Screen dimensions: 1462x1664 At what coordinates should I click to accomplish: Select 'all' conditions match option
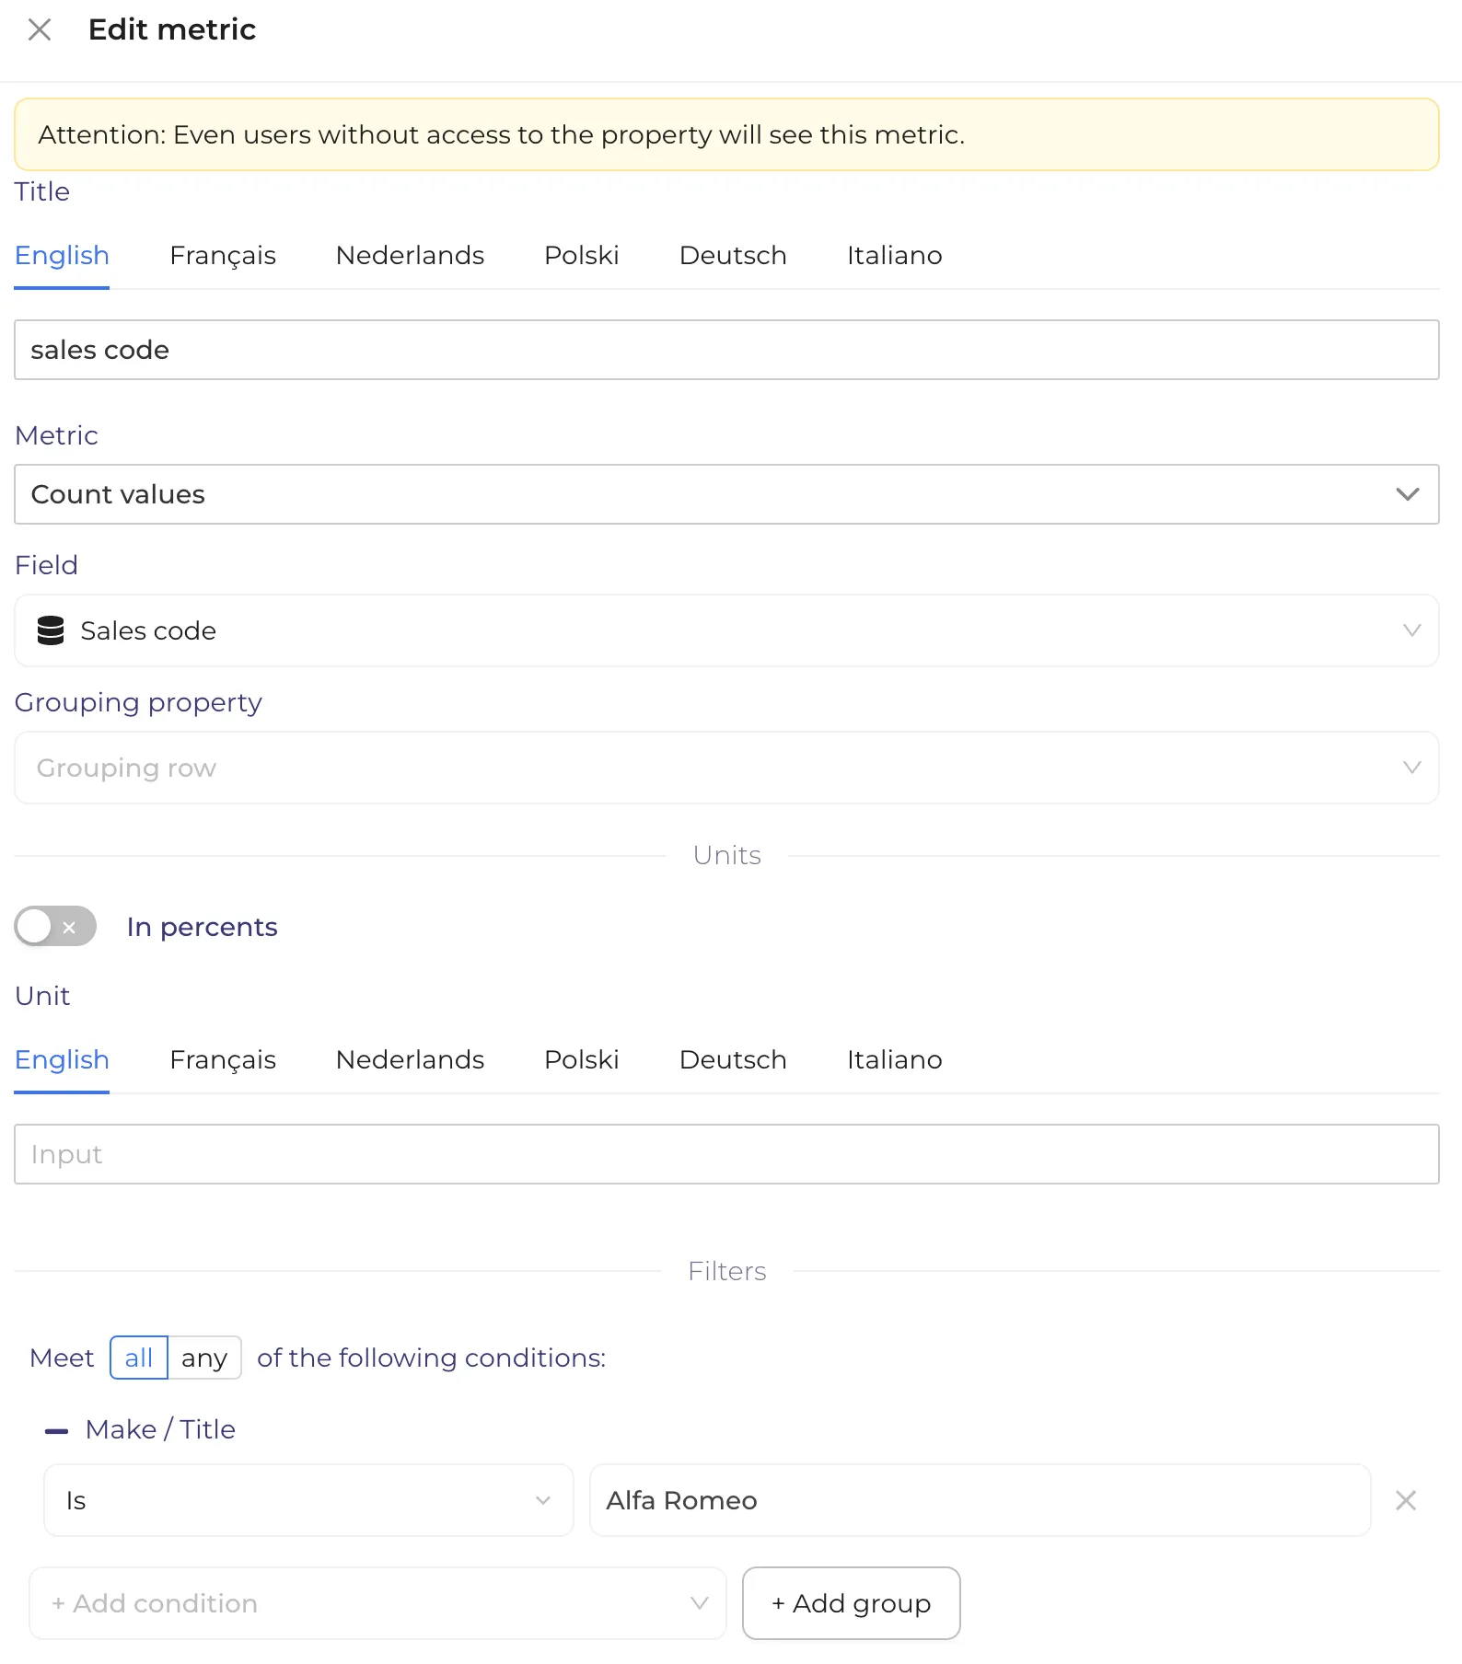pyautogui.click(x=139, y=1358)
